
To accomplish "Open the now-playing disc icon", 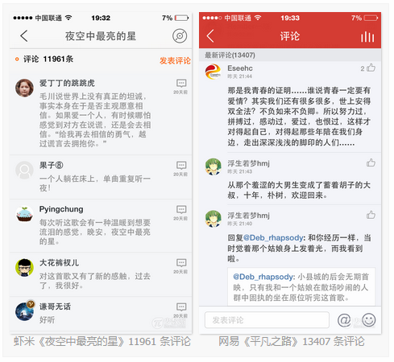I will 180,36.
